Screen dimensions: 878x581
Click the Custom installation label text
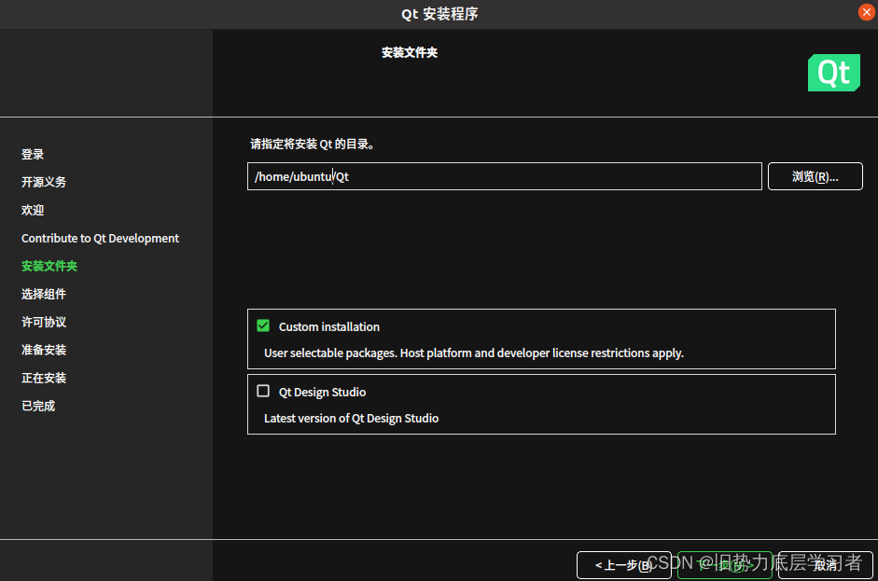pos(329,327)
